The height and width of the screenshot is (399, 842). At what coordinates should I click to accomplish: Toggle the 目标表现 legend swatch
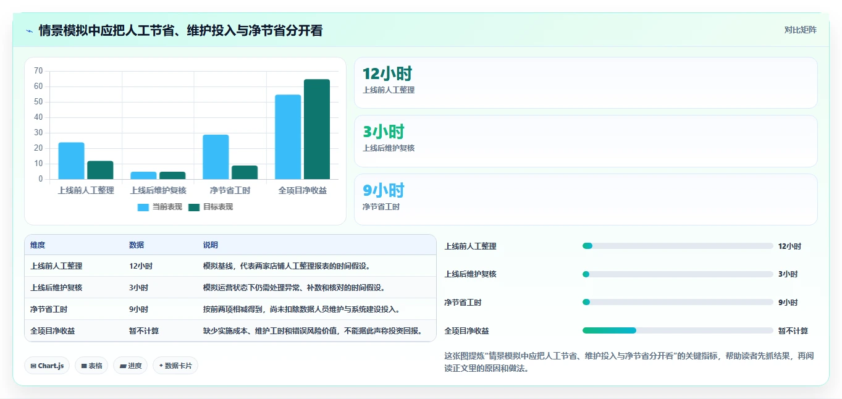pos(194,207)
